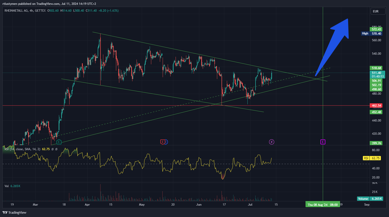Click the 498.60 price label
This screenshot has width=389, height=217.
(x=376, y=89)
